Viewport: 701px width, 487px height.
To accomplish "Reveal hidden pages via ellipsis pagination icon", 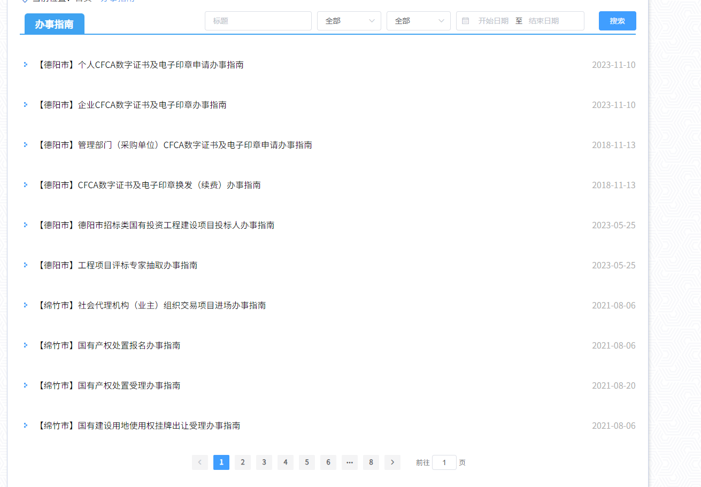I will (350, 462).
